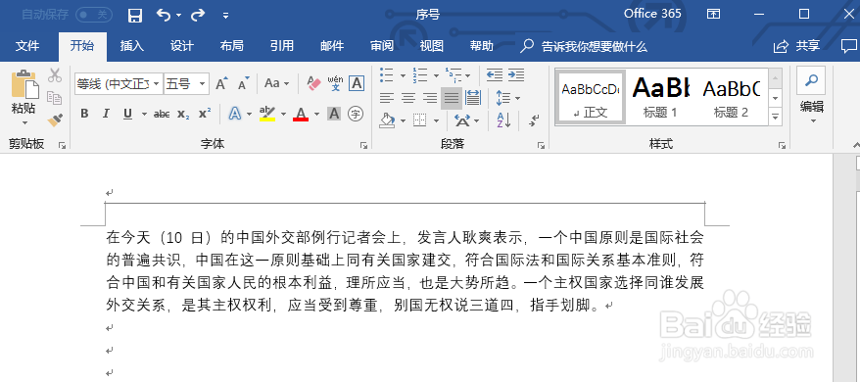The image size is (860, 382).
Task: Click the Multilevel List icon
Action: [x=454, y=74]
